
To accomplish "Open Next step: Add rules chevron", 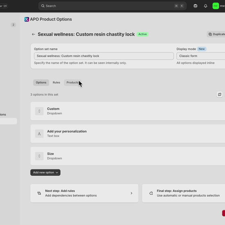I will [131, 193].
